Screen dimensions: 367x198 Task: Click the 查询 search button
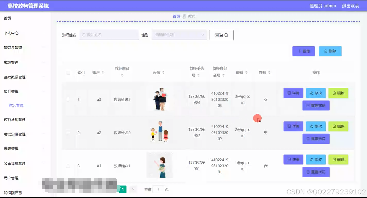point(221,35)
